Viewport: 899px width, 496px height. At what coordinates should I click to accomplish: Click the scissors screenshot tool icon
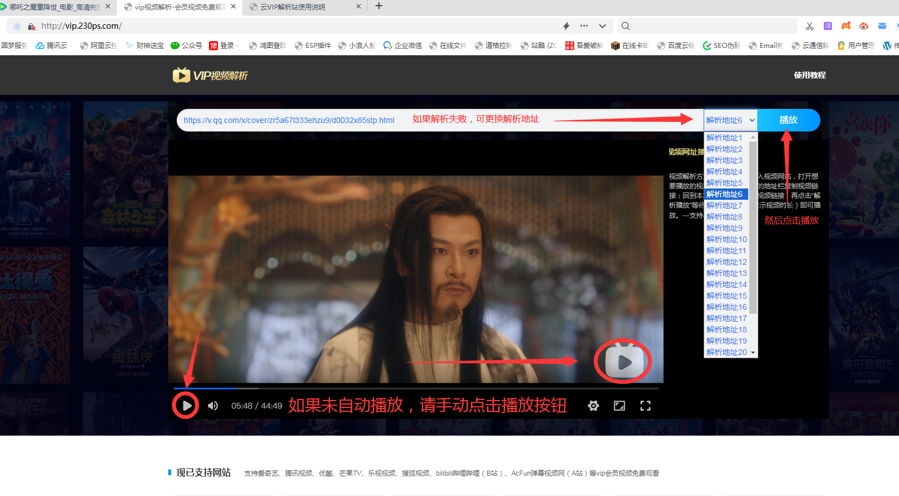[810, 26]
